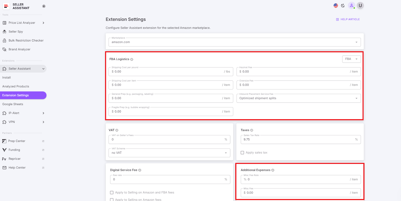Open the Marketplace amazon.com dropdown
The image size is (401, 201).
point(235,42)
